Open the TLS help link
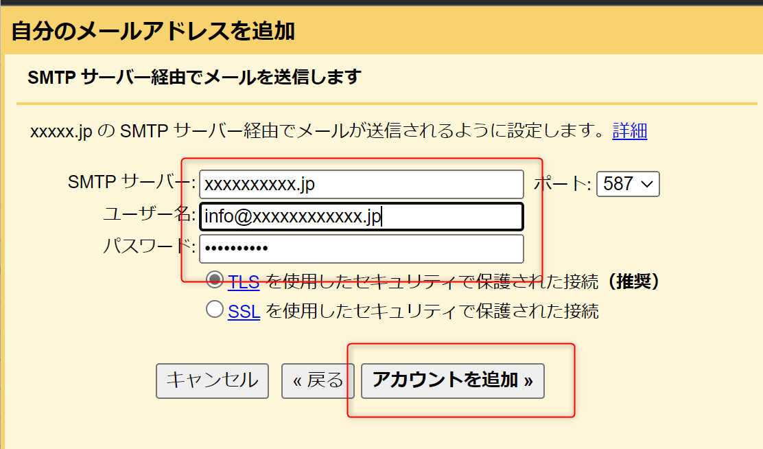Image resolution: width=763 pixels, height=449 pixels. pos(244,281)
